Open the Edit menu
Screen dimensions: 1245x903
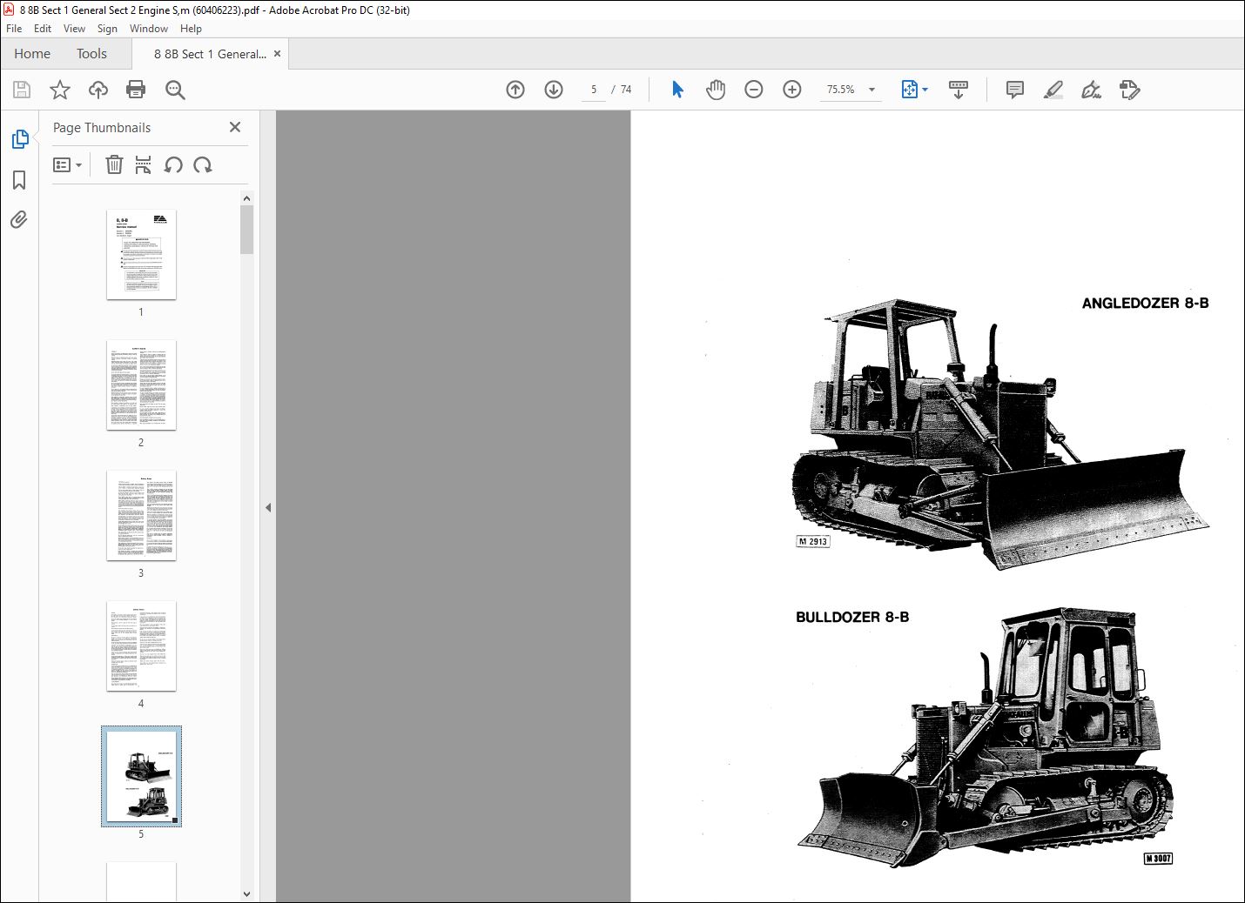43,28
